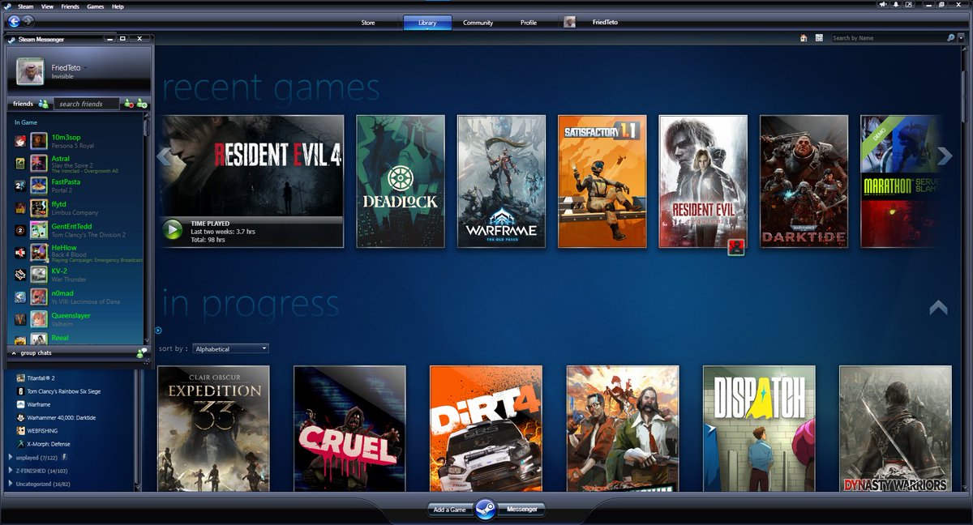Click the Persona 5 Royal game icon
973x525 pixels.
(20, 140)
